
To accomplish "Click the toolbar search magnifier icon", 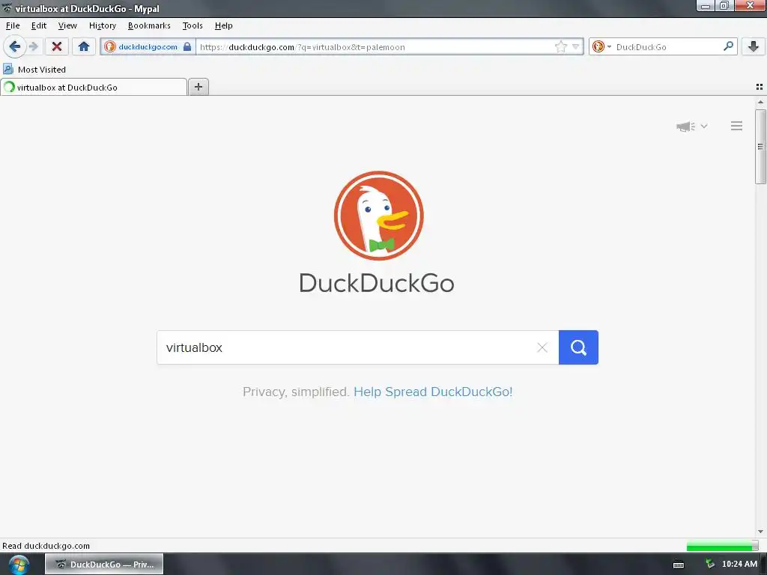I will (x=728, y=46).
